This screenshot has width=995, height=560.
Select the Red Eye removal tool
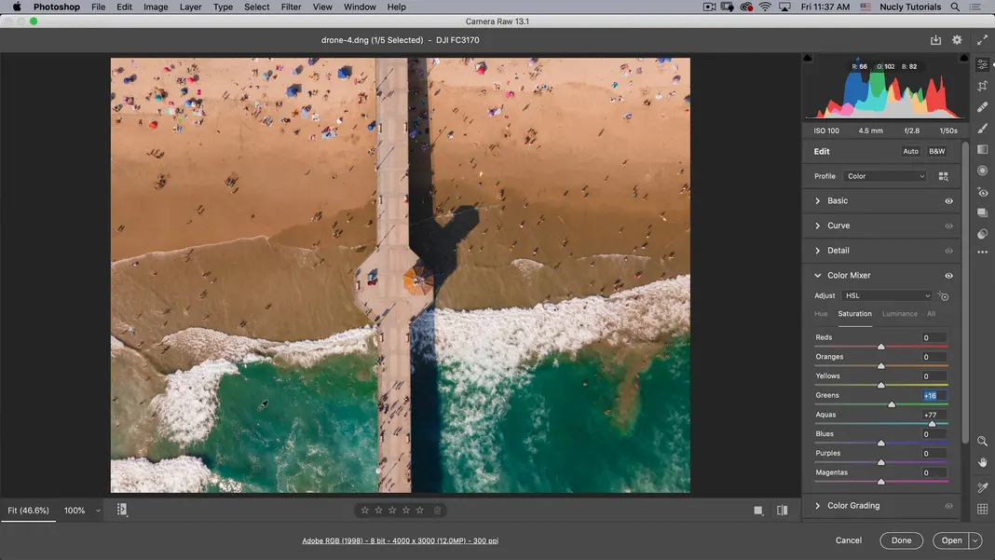pyautogui.click(x=982, y=192)
